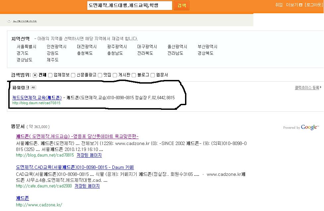Image resolution: width=324 pixels, height=211 pixels.
Task: Click the 웹문서 section result count 약 363,000
Action: (x=38, y=127)
